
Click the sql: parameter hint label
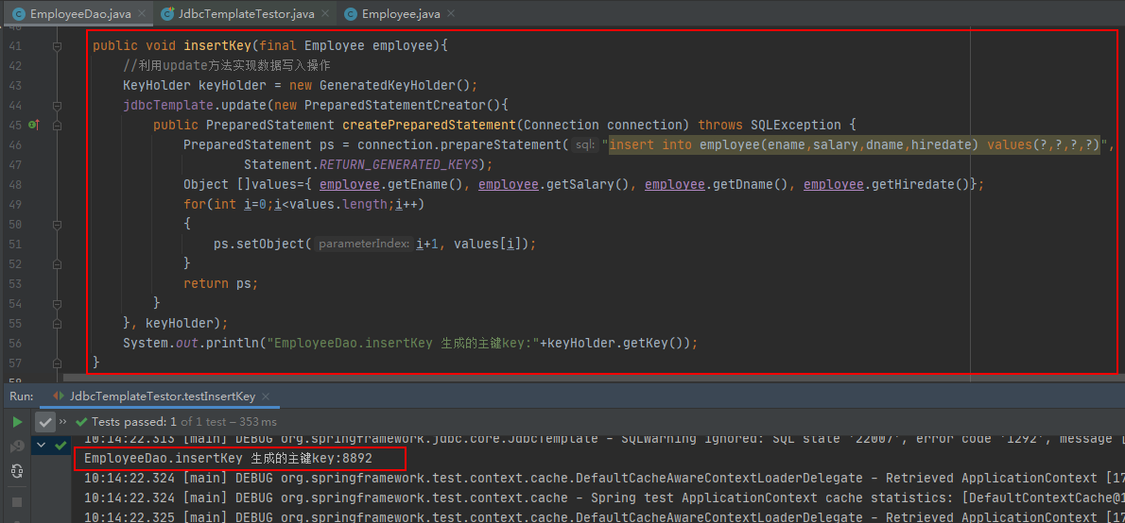tap(586, 145)
